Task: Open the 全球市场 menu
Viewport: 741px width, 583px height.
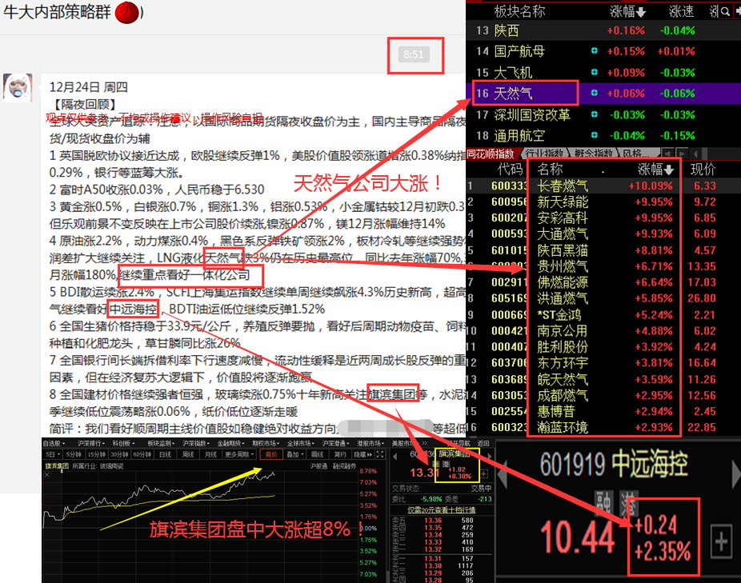Action: pyautogui.click(x=301, y=443)
